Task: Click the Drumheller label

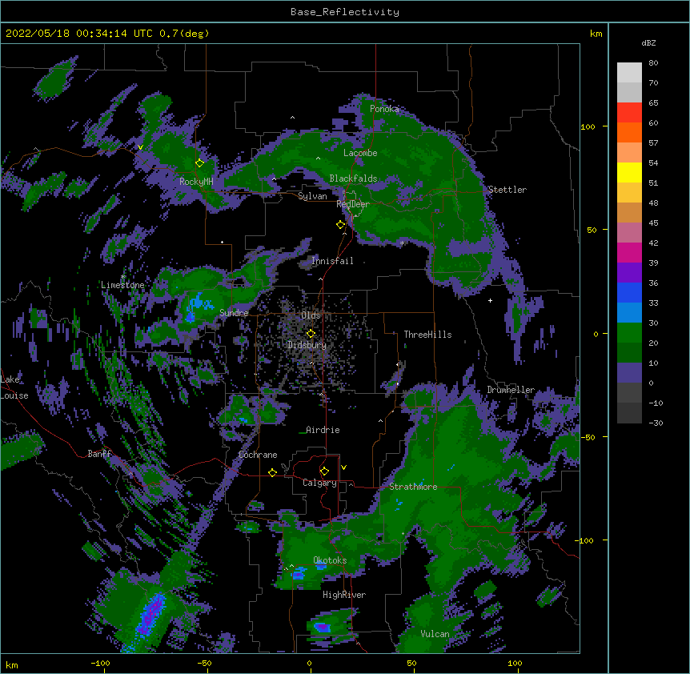Action: pyautogui.click(x=511, y=390)
